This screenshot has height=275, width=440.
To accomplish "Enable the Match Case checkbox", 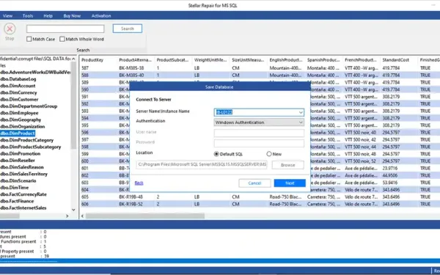I will [x=29, y=40].
